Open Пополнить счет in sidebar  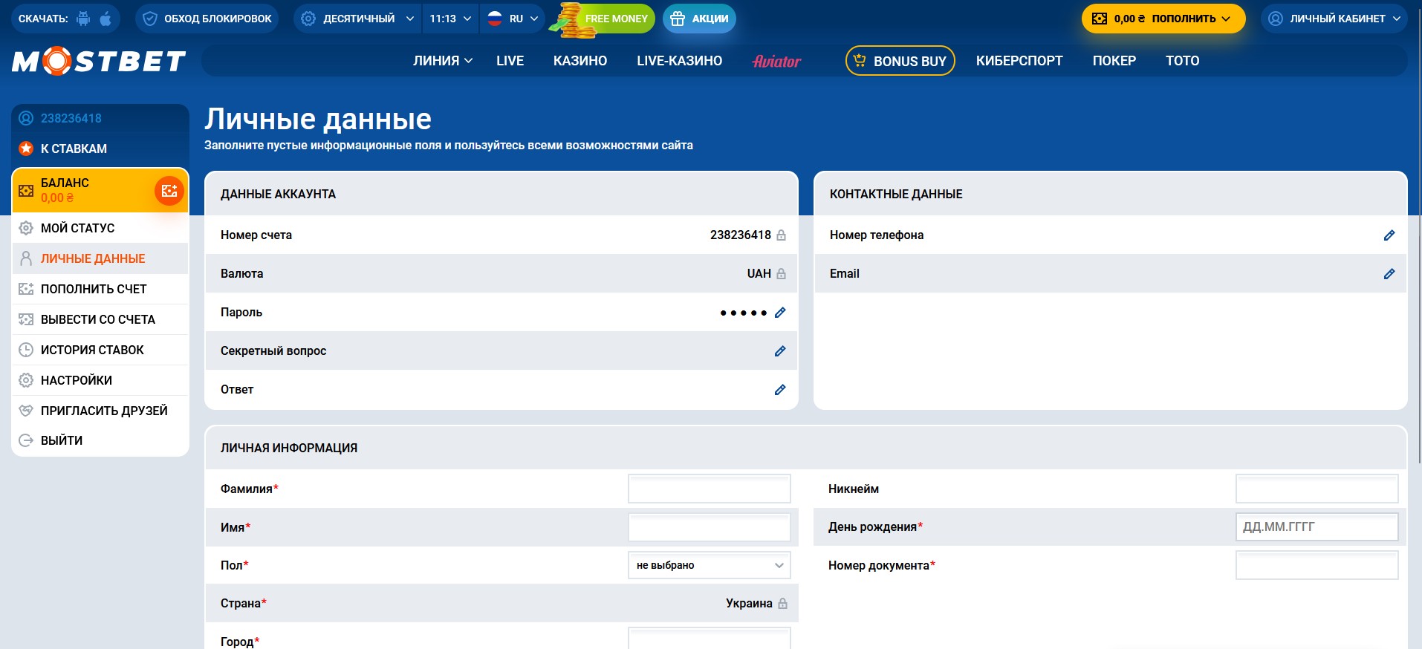[x=100, y=289]
